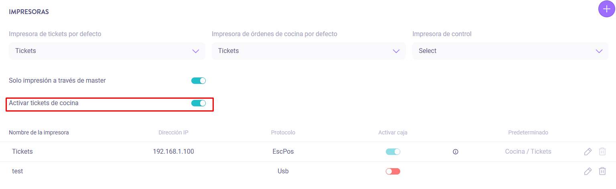Select the test printer name in table
The height and width of the screenshot is (189, 616).
click(18, 171)
